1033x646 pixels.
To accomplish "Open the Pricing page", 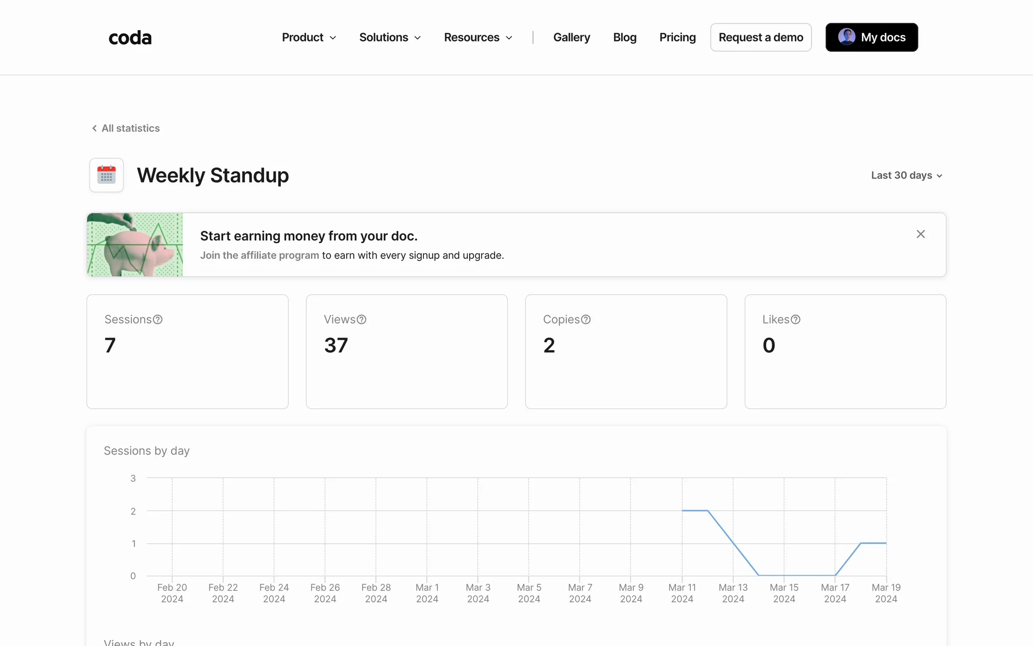I will point(677,38).
